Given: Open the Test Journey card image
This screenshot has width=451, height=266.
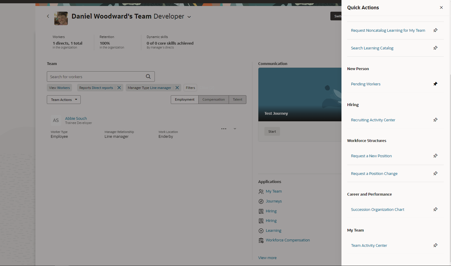Looking at the screenshot, I should coord(300,94).
